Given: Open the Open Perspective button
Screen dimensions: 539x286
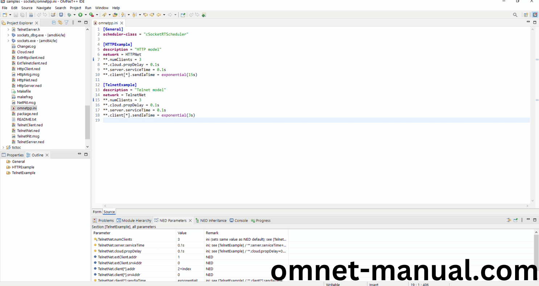Looking at the screenshot, I should coord(526,15).
